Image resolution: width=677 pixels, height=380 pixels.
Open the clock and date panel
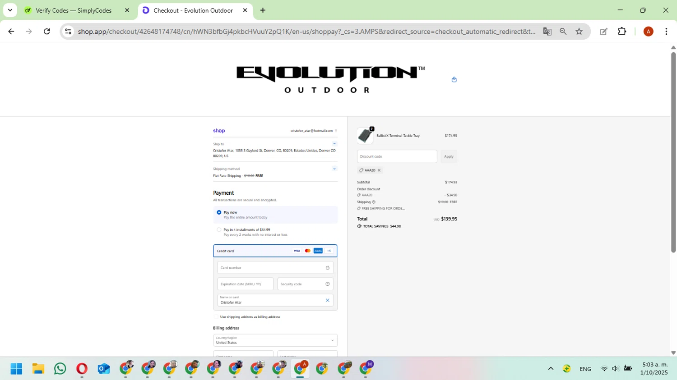654,368
